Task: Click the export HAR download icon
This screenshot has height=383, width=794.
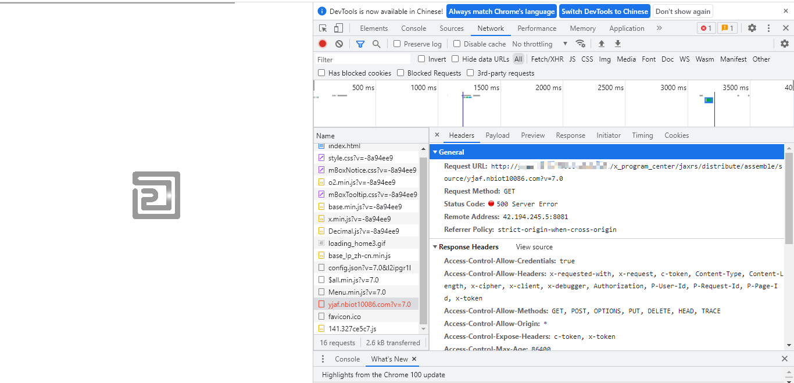Action: pyautogui.click(x=618, y=44)
